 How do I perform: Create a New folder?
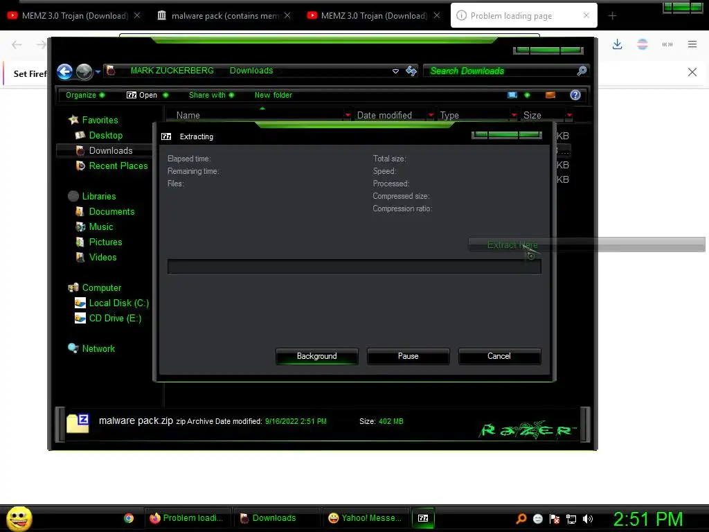(x=273, y=95)
